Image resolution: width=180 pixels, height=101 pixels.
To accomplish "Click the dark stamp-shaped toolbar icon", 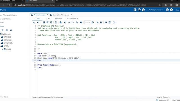I will coord(60,22).
